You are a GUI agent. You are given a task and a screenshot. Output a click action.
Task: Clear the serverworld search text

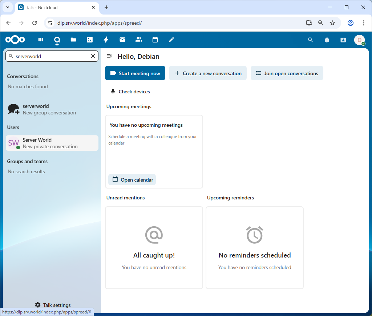pos(93,56)
